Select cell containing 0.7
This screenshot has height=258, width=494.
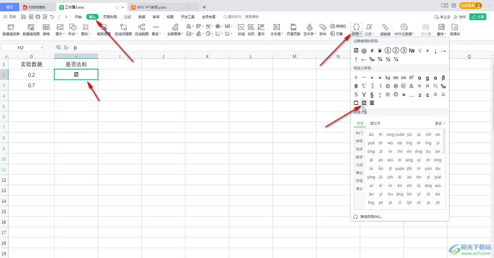point(31,86)
